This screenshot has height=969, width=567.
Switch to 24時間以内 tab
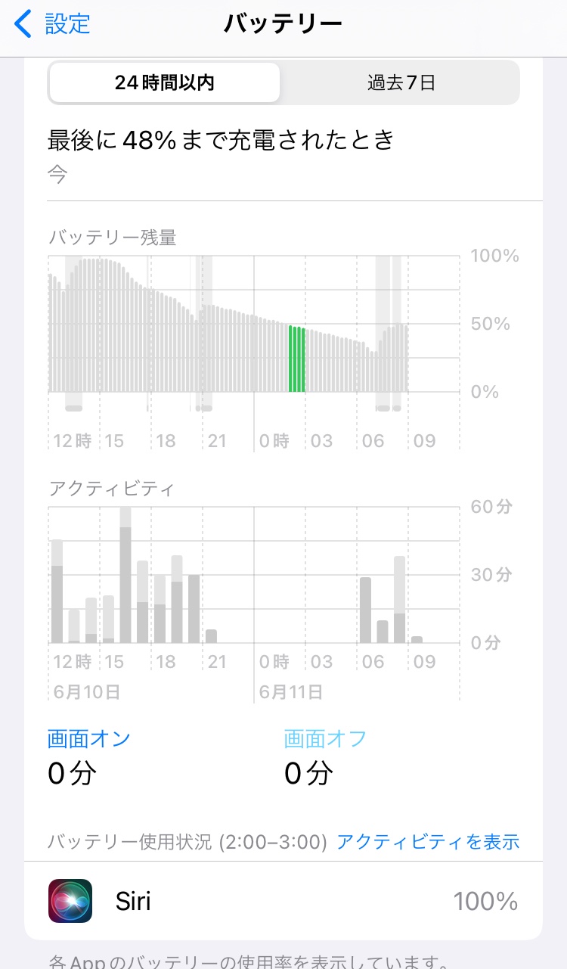click(165, 82)
